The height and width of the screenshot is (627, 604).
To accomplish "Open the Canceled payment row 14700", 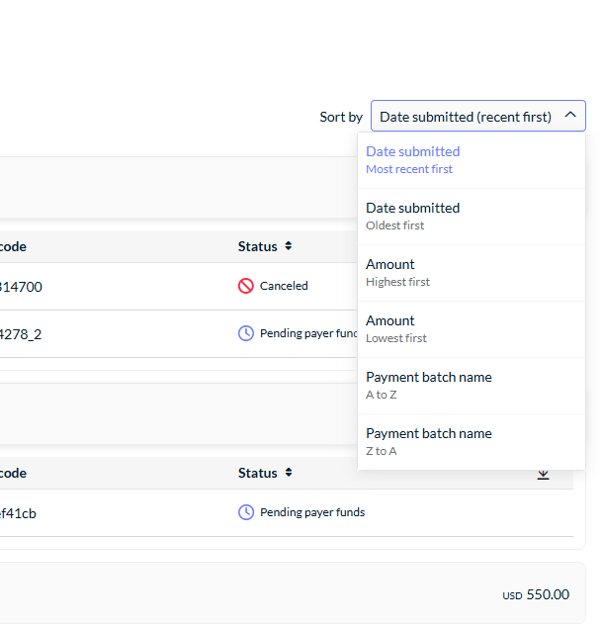I will 179,287.
